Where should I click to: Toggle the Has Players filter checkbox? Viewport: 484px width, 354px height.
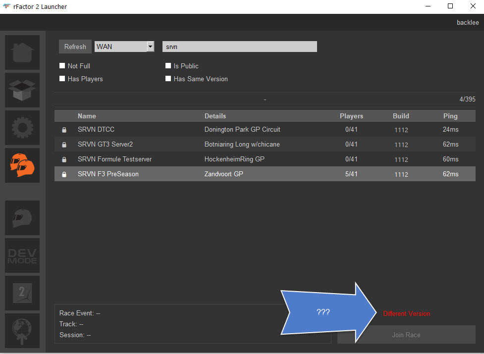click(62, 79)
